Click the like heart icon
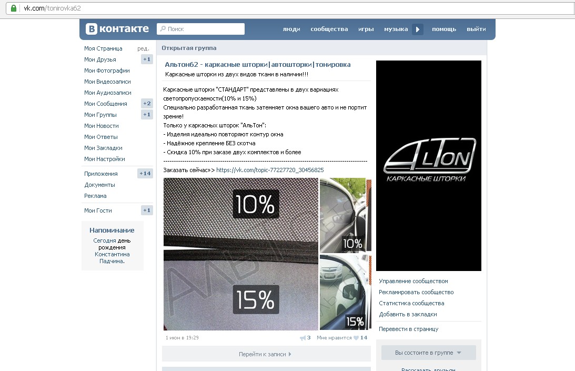 [356, 338]
